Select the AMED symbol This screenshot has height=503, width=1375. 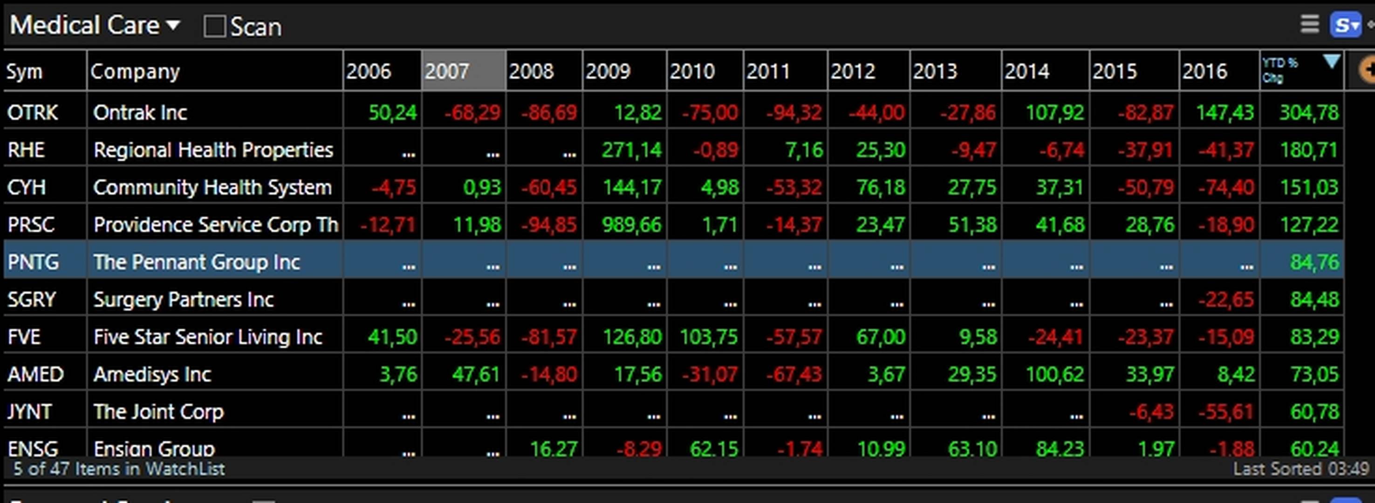tap(35, 374)
